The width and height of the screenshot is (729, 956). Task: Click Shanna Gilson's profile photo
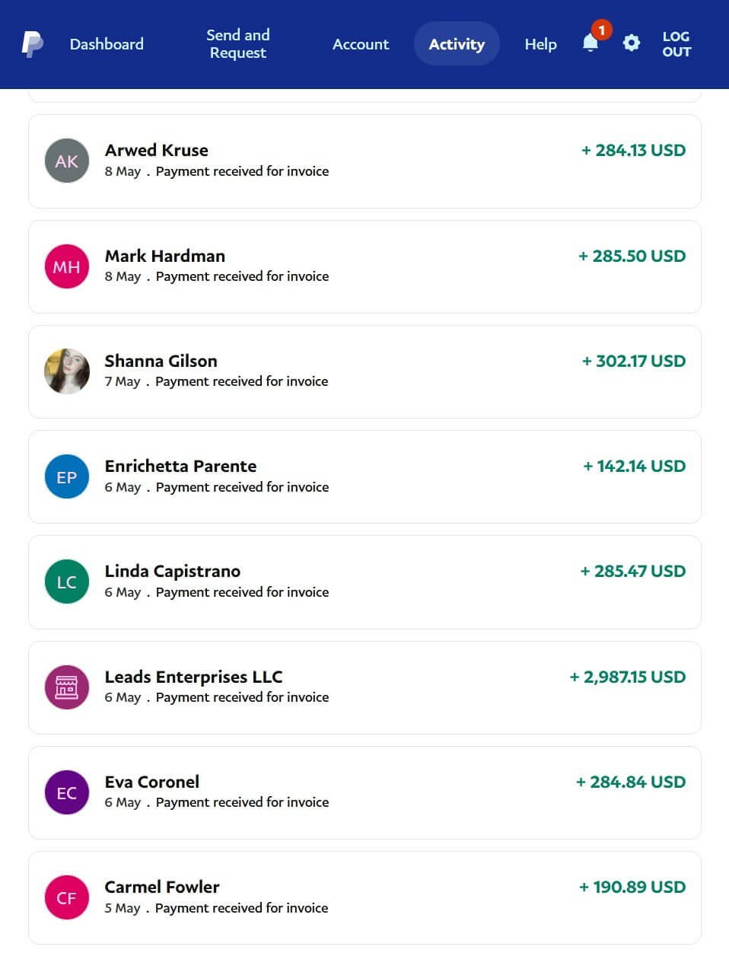point(67,371)
